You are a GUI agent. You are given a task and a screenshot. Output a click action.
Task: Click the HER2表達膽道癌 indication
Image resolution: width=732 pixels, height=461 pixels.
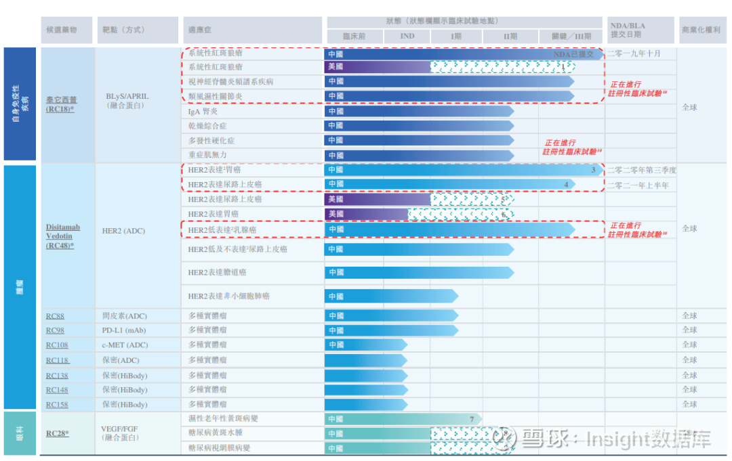(x=217, y=272)
